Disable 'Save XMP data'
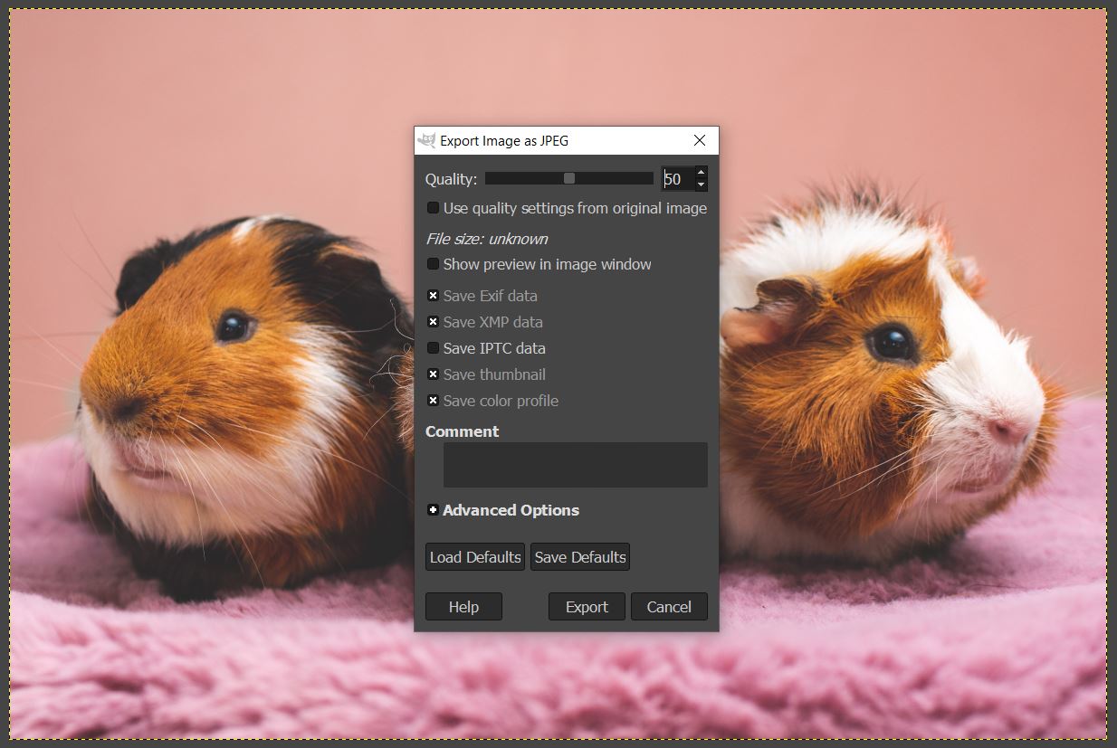Viewport: 1117px width, 748px height. (x=433, y=322)
